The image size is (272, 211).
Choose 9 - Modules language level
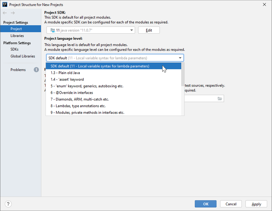87,113
